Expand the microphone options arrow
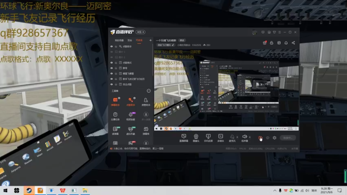The image size is (347, 195). click(x=237, y=137)
